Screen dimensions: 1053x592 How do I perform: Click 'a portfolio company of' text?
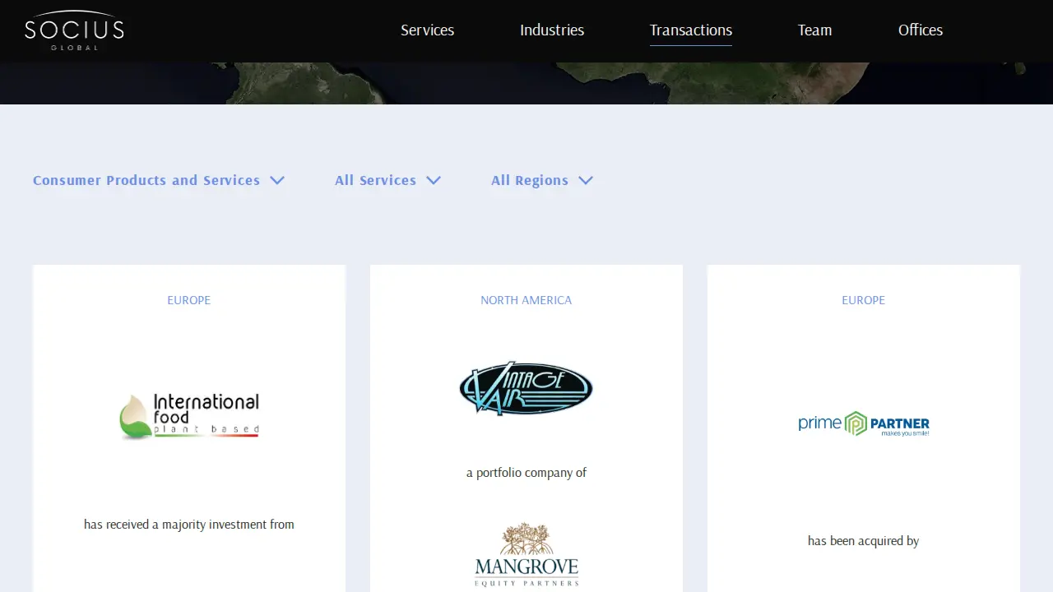(x=526, y=473)
